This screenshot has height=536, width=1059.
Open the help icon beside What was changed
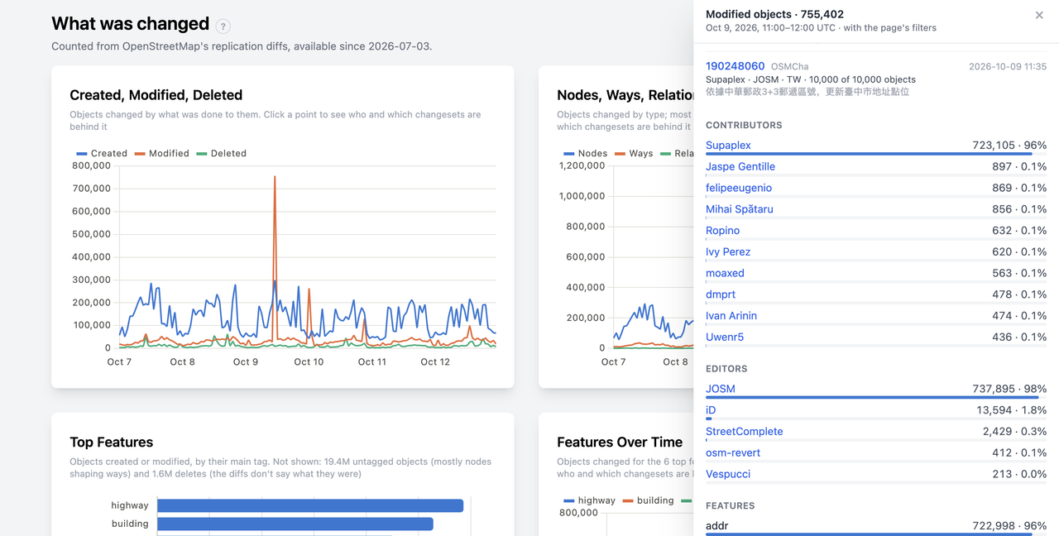[x=223, y=26]
